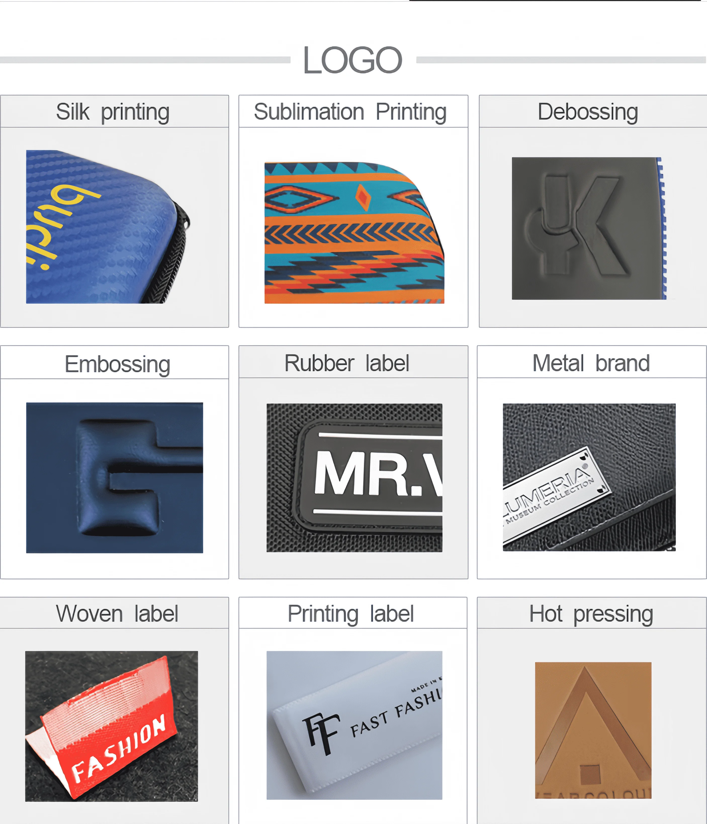
Task: Select the Metal brand plate image
Action: [589, 477]
